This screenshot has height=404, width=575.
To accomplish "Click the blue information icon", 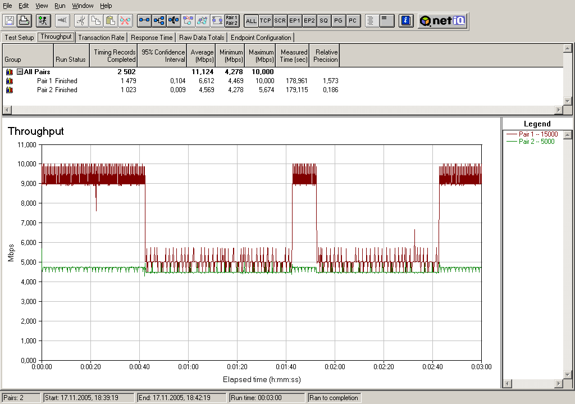I will (406, 21).
